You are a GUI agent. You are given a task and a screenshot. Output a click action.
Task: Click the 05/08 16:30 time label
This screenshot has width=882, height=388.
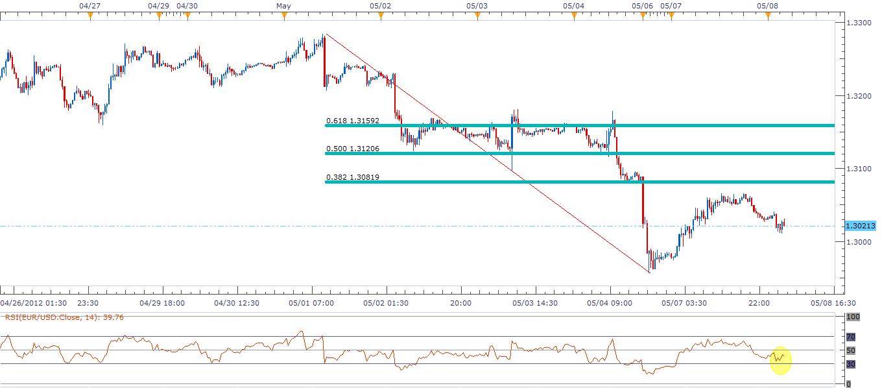pos(833,303)
